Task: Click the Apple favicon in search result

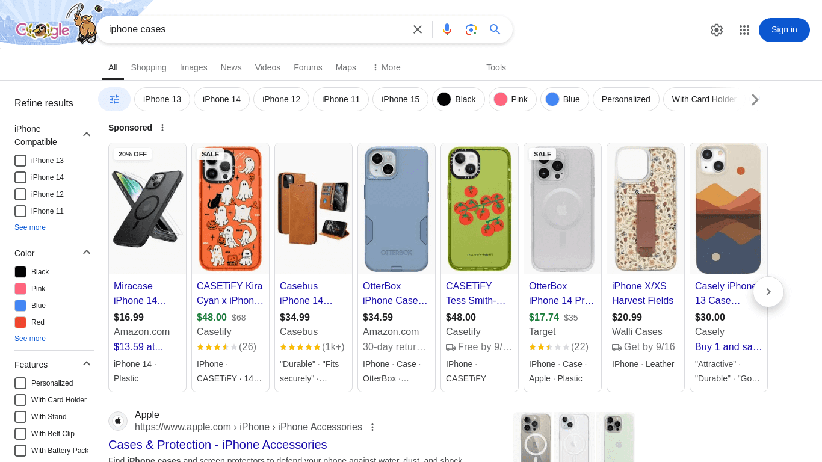Action: (118, 420)
